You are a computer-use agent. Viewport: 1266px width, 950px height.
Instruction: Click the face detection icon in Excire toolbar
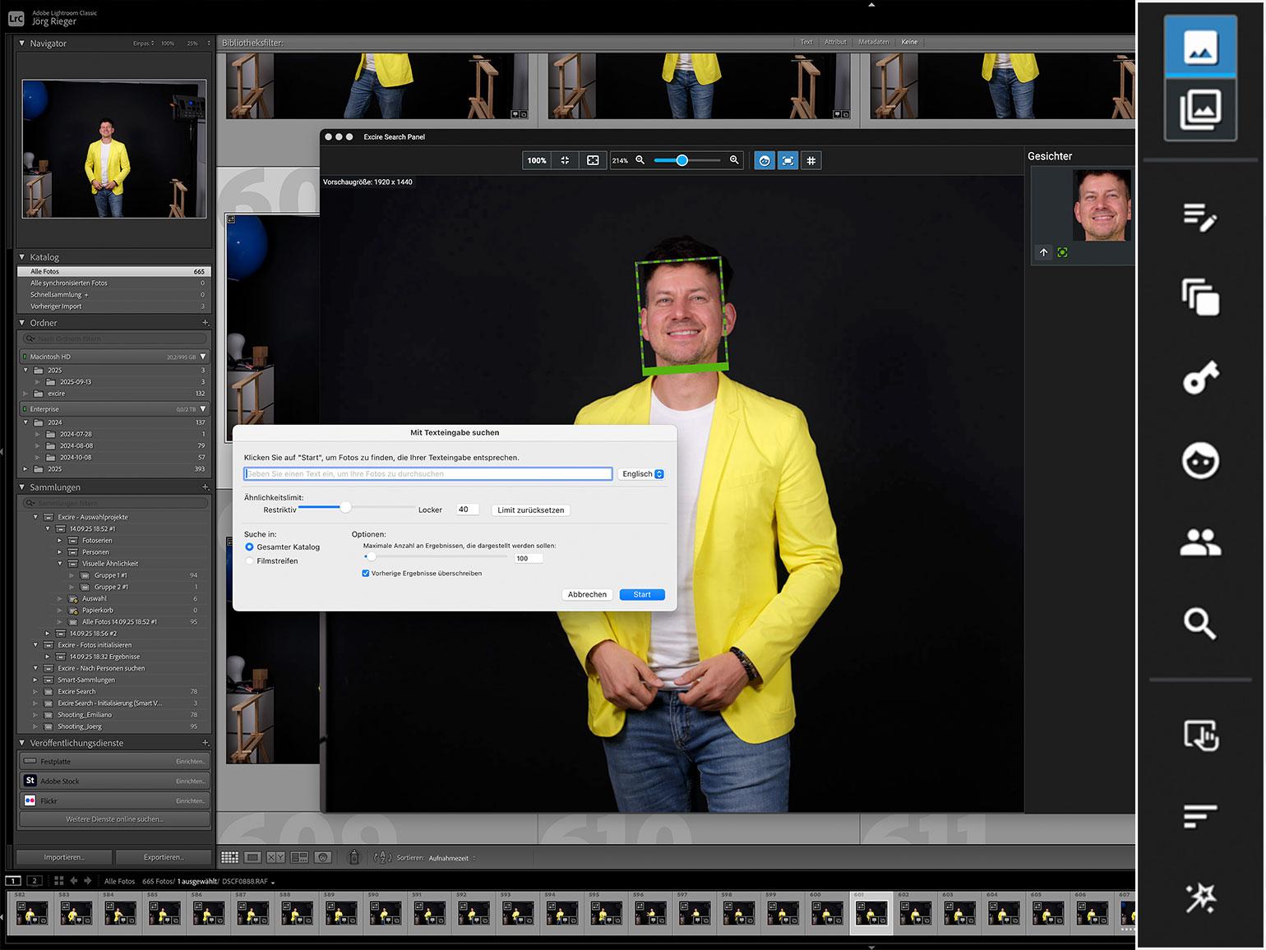coord(765,161)
